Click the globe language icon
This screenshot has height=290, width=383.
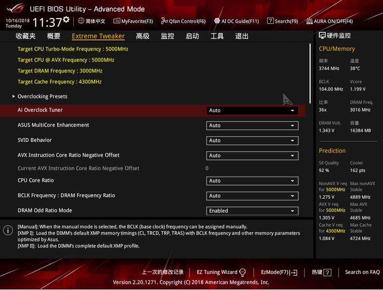pyautogui.click(x=81, y=21)
